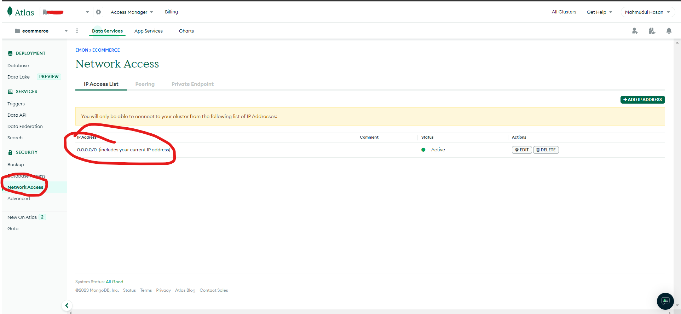Edit the 0.0.0.0/0 IP entry
Screen dimensions: 681x314
[522, 150]
